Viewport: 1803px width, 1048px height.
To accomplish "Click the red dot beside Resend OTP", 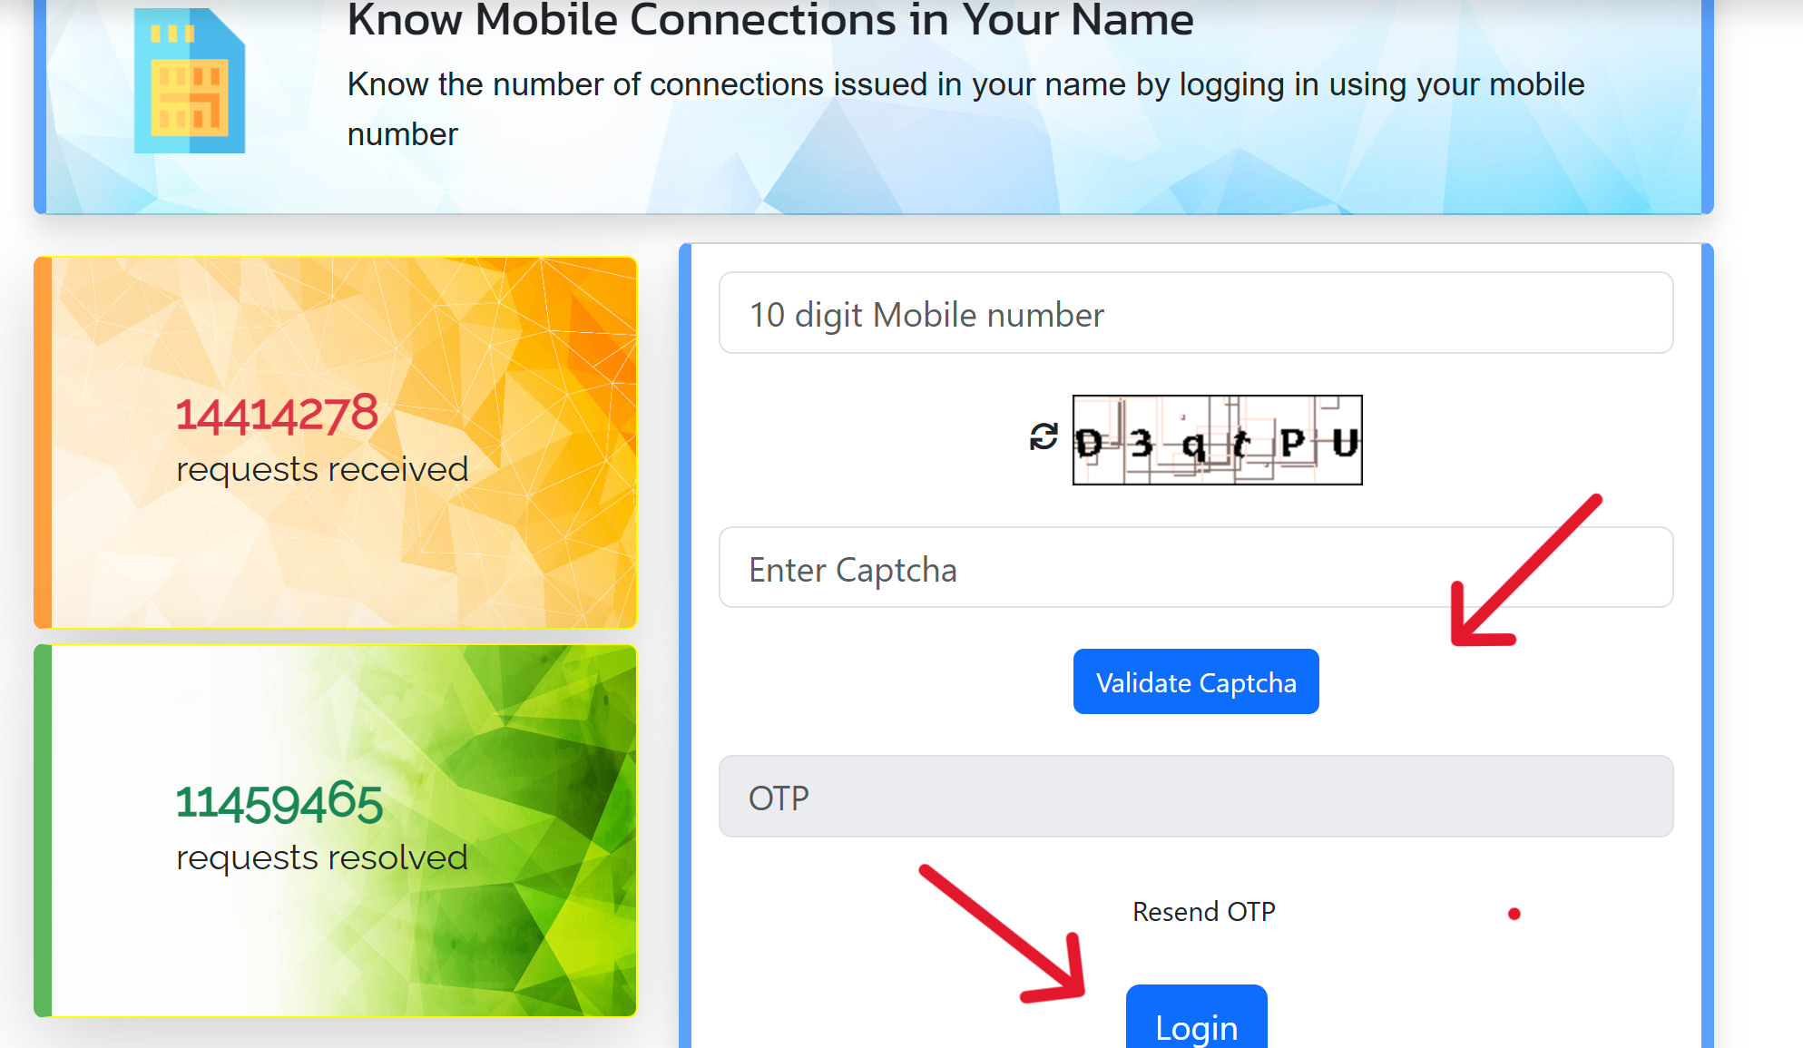I will 1514,914.
